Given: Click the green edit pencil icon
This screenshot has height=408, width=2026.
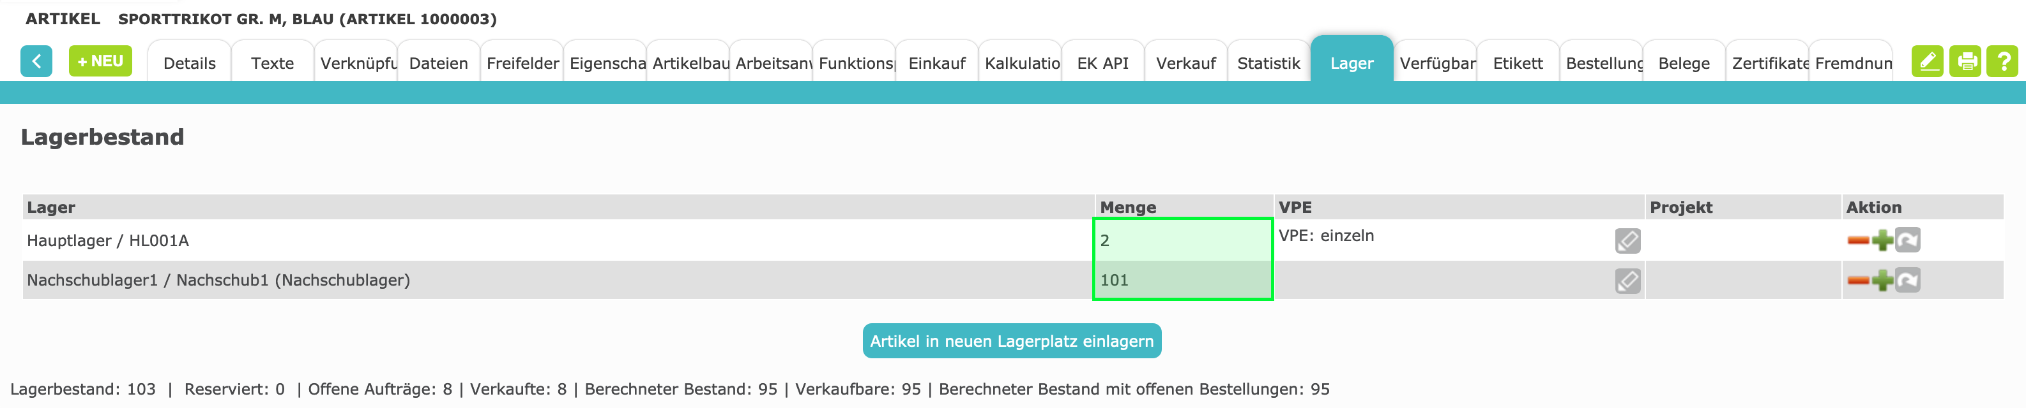Looking at the screenshot, I should pos(1927,61).
